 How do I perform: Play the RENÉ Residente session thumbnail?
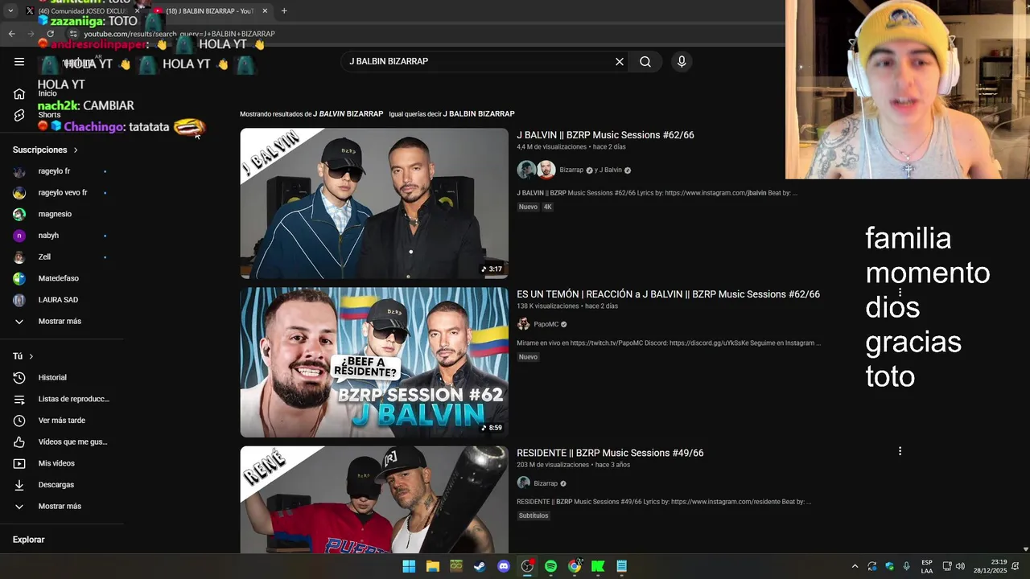pos(374,499)
